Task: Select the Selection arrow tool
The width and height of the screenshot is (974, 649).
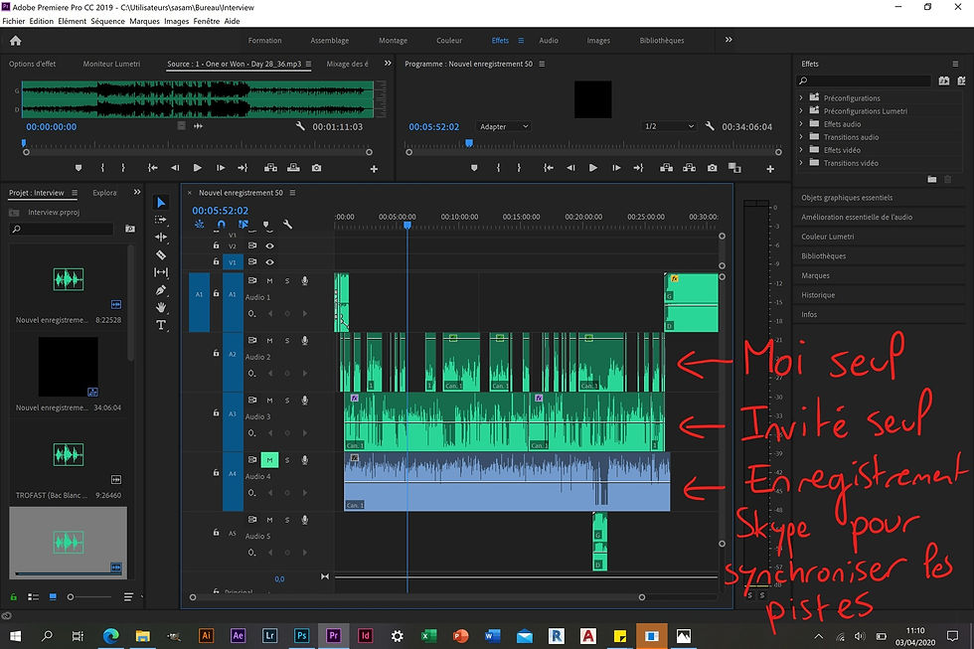Action: [161, 203]
